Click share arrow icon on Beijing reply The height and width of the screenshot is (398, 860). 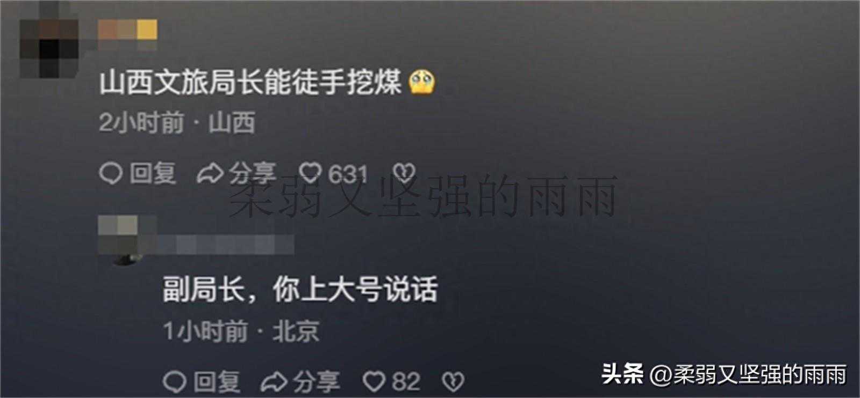(274, 382)
